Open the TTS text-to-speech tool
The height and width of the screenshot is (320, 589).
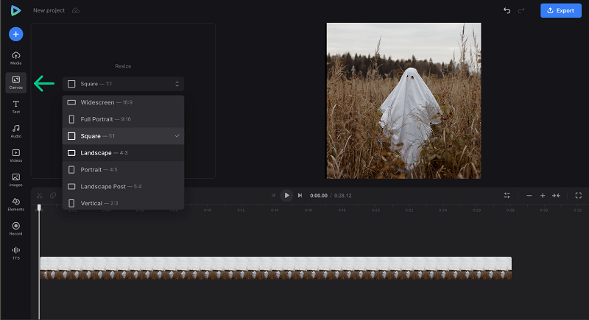16,252
